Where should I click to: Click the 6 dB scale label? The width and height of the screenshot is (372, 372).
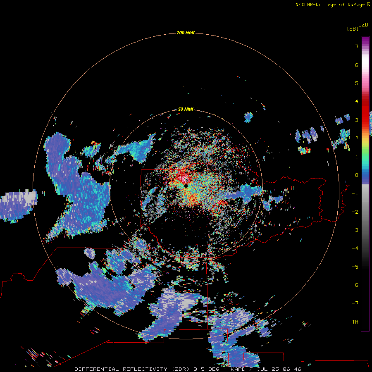[x=357, y=65]
